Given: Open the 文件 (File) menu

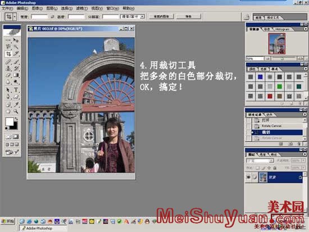Looking at the screenshot, I should click(7, 8).
